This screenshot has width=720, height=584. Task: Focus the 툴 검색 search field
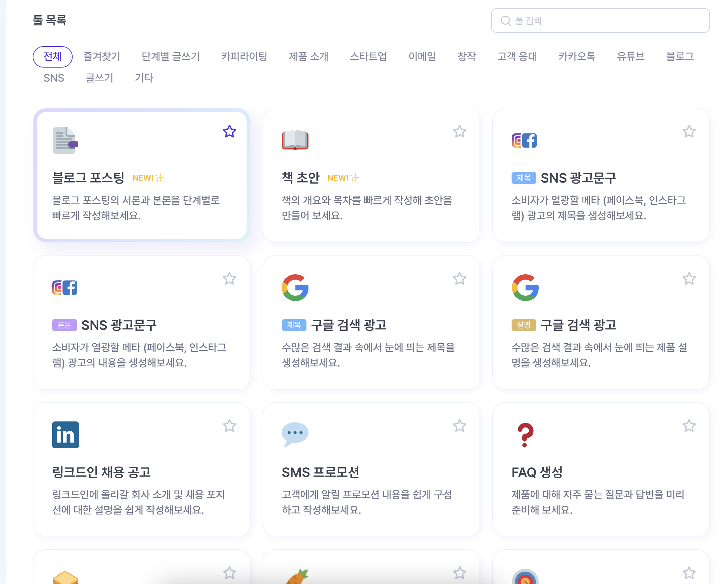(x=600, y=21)
